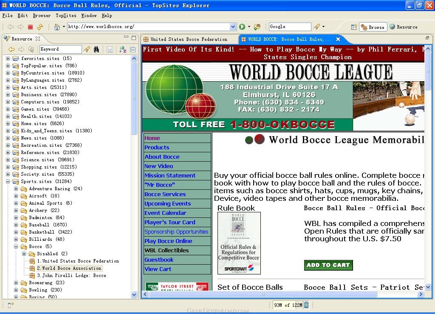Open the dropdown arrow next to Go button
435x314 pixels.
[x=249, y=27]
